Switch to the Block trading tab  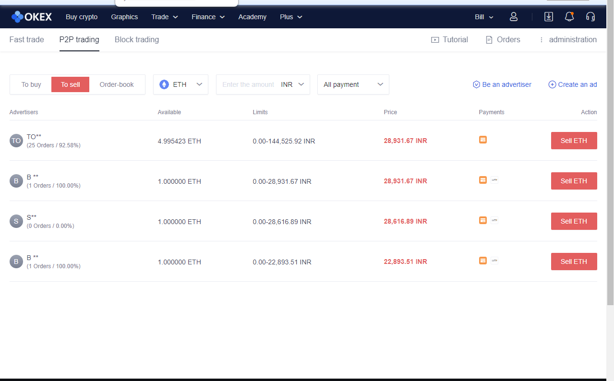click(x=137, y=40)
